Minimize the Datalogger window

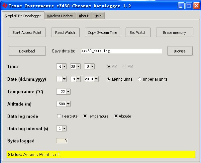click(181, 6)
